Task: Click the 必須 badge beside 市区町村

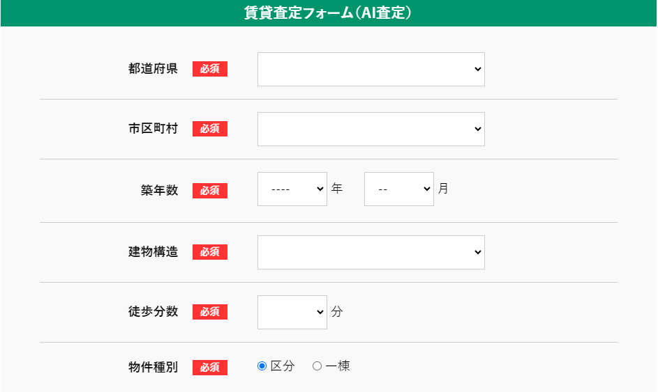Action: coord(210,129)
